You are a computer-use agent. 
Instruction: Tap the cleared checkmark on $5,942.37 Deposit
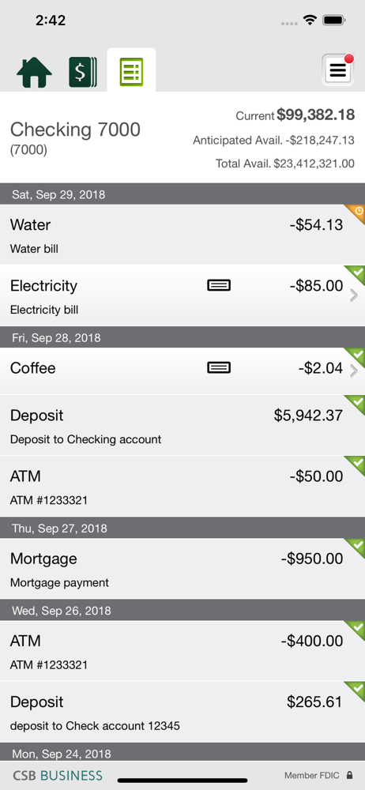point(356,404)
